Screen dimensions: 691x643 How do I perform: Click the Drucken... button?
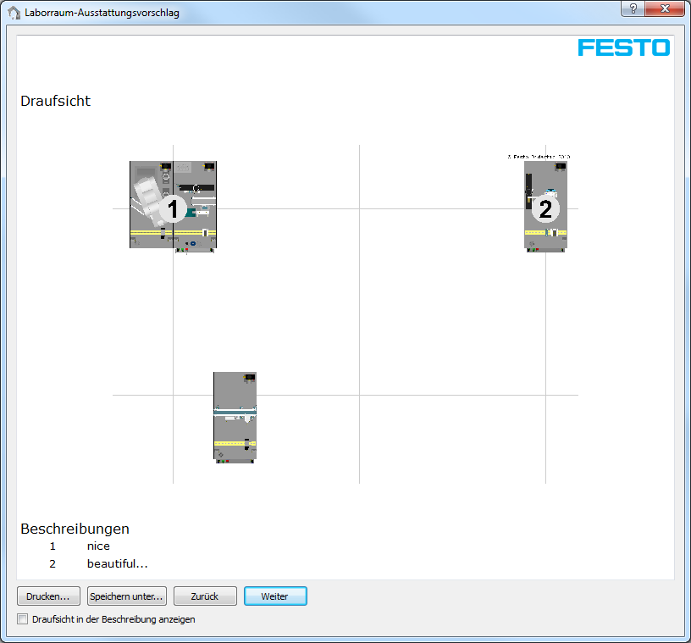tap(48, 596)
